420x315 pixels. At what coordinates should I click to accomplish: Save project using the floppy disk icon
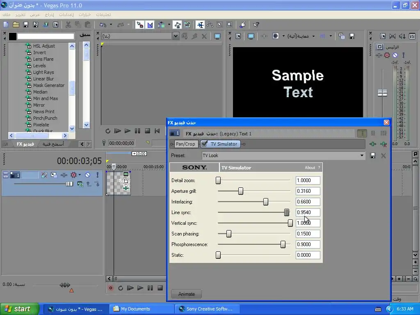[26, 25]
